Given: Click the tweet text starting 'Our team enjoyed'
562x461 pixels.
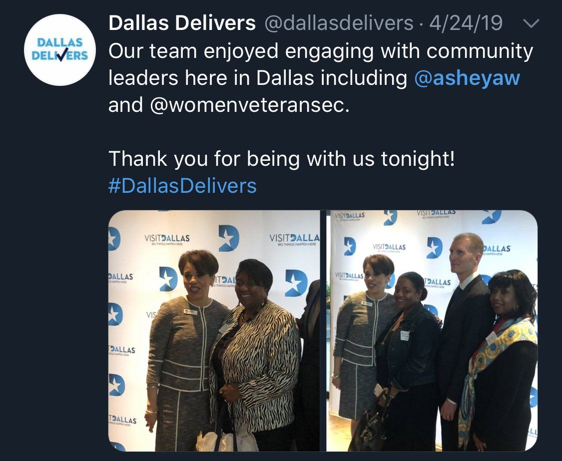Looking at the screenshot, I should tap(321, 78).
